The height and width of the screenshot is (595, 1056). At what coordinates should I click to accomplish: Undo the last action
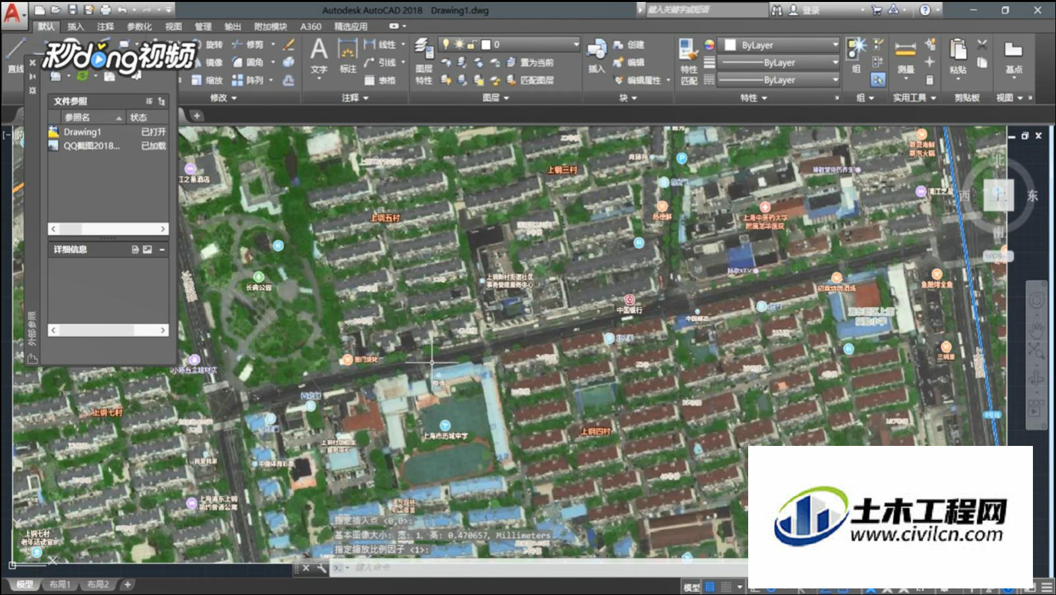click(122, 10)
